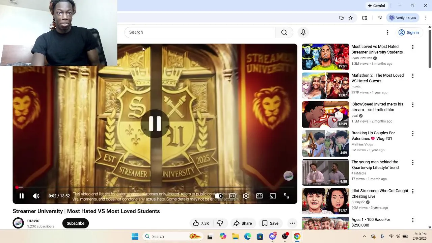Click the install app icon in address bar
This screenshot has height=243, width=432.
342,18
